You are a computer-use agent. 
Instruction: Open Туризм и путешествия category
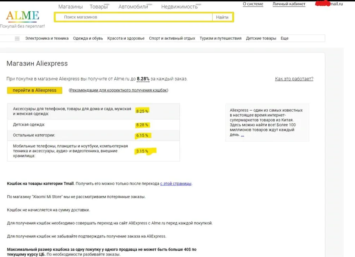pyautogui.click(x=220, y=38)
